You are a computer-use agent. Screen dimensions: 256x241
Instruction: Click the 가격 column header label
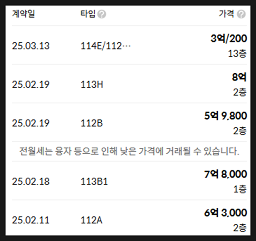(x=226, y=14)
